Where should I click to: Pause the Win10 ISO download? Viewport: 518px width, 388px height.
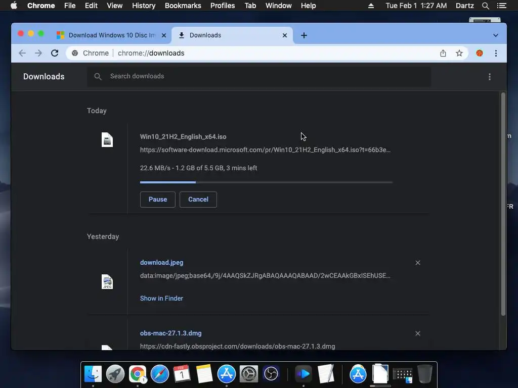(x=158, y=200)
